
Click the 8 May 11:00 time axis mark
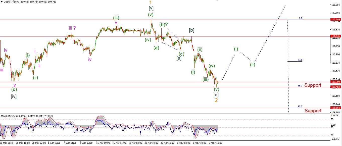[215, 143]
